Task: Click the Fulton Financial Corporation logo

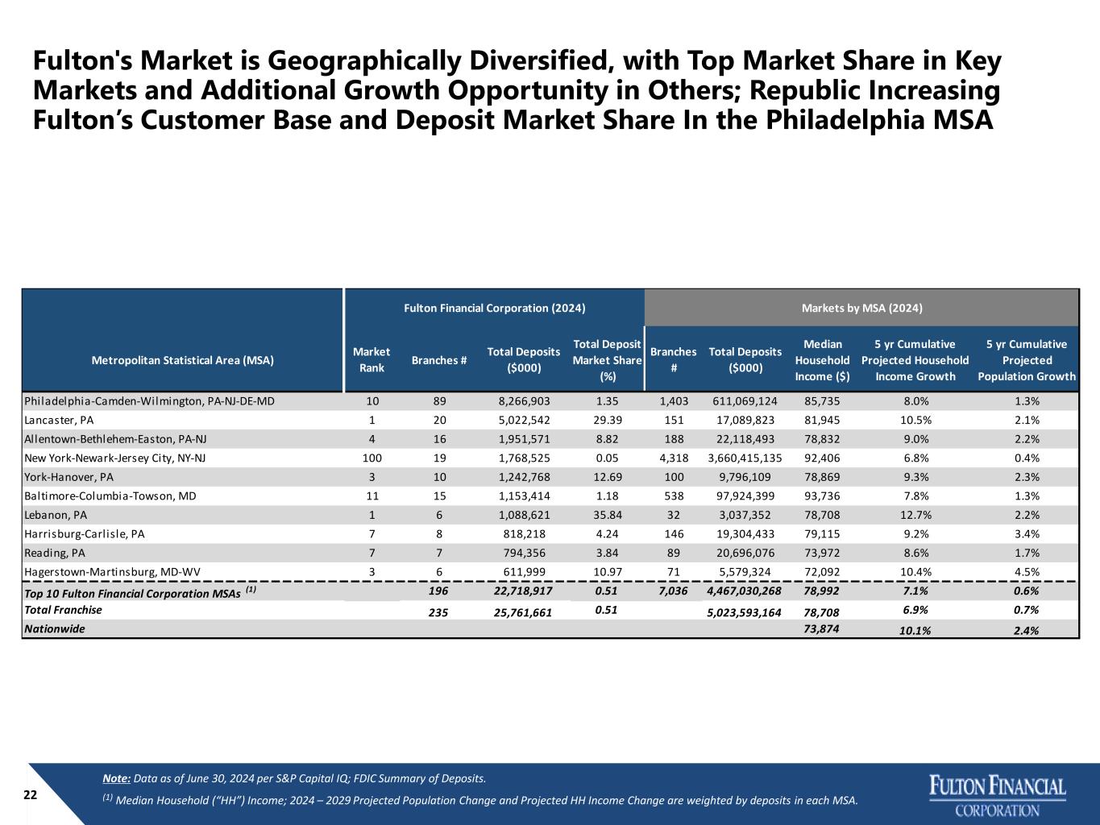Action: pyautogui.click(x=998, y=798)
